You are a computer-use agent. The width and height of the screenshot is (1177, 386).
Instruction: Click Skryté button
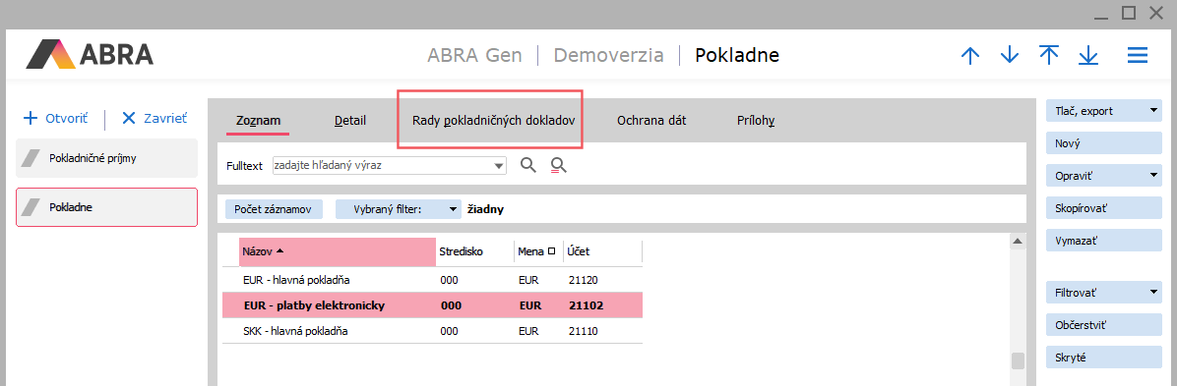1103,358
